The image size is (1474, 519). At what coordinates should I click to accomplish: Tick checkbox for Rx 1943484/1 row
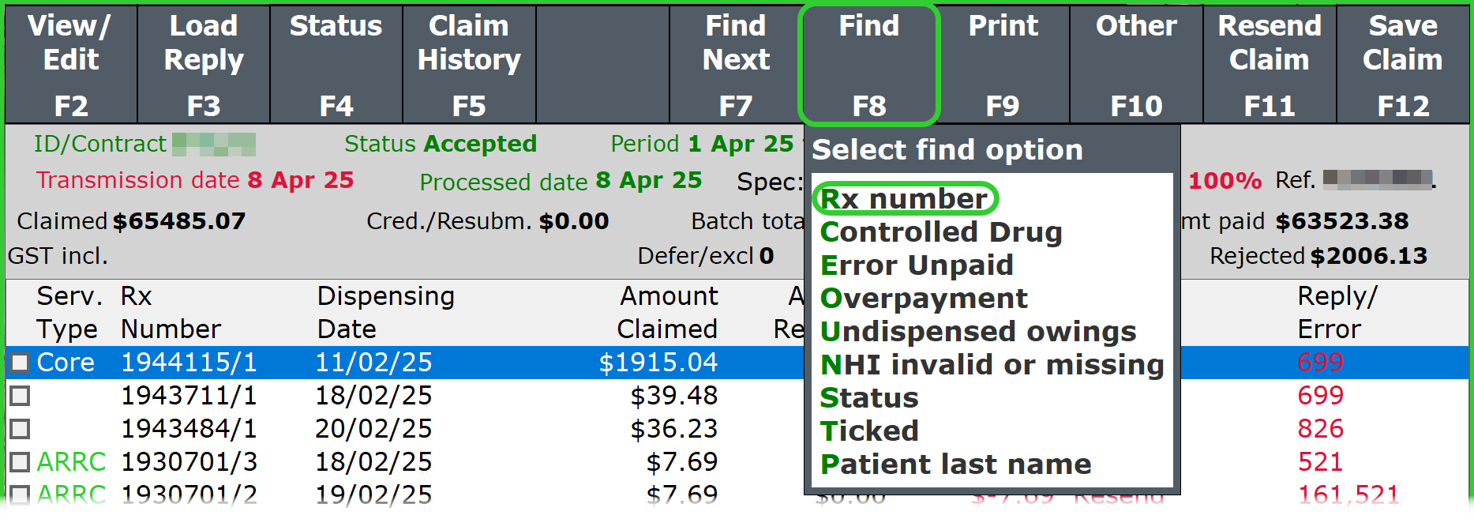(x=20, y=429)
